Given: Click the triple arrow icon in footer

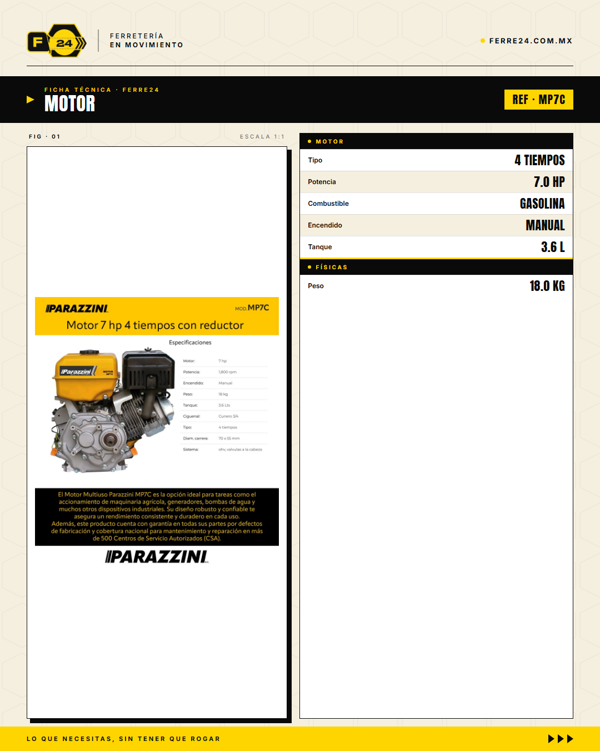Looking at the screenshot, I should click(x=561, y=739).
